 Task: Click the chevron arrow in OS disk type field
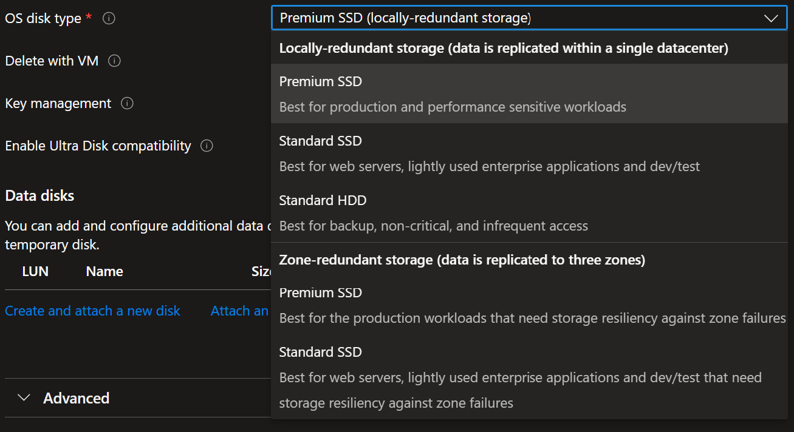coord(771,18)
